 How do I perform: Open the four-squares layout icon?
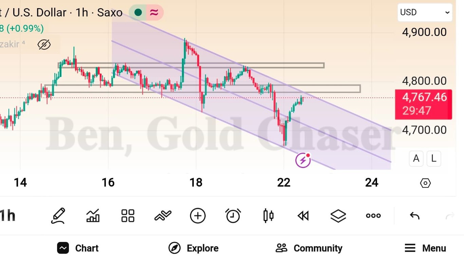click(x=128, y=216)
